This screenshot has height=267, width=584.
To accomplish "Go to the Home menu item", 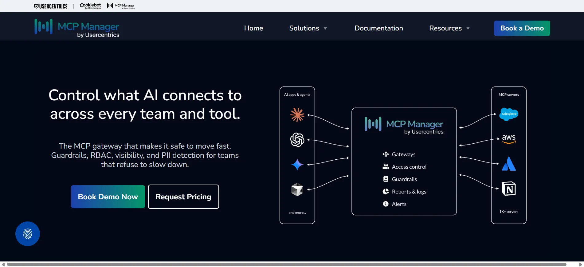I will pyautogui.click(x=253, y=28).
